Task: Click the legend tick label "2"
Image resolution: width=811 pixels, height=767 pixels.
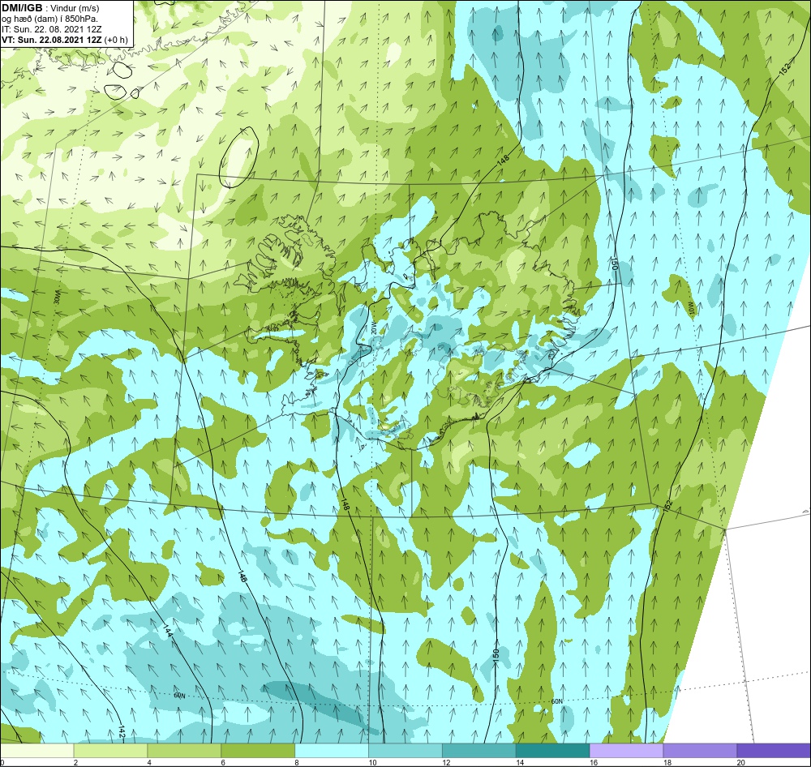Action: pos(75,762)
